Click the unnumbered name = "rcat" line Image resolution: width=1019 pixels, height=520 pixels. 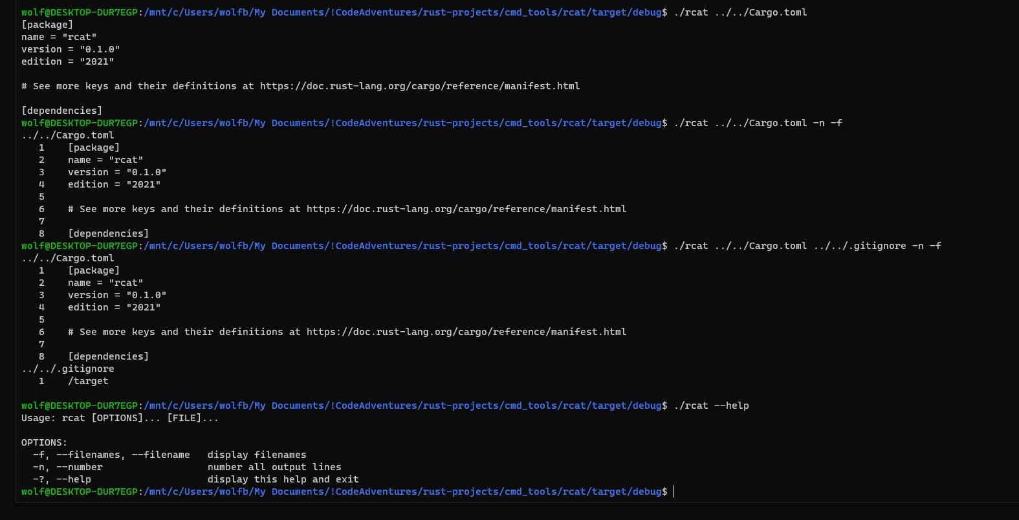coord(59,37)
